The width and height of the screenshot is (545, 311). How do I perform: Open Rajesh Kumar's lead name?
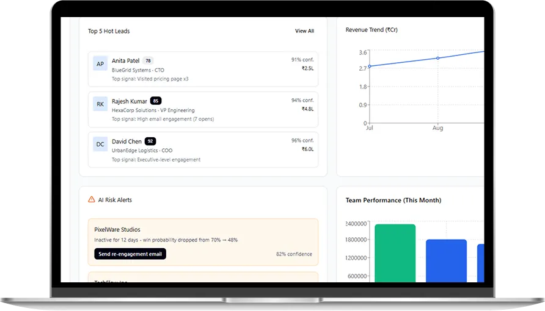click(x=129, y=101)
